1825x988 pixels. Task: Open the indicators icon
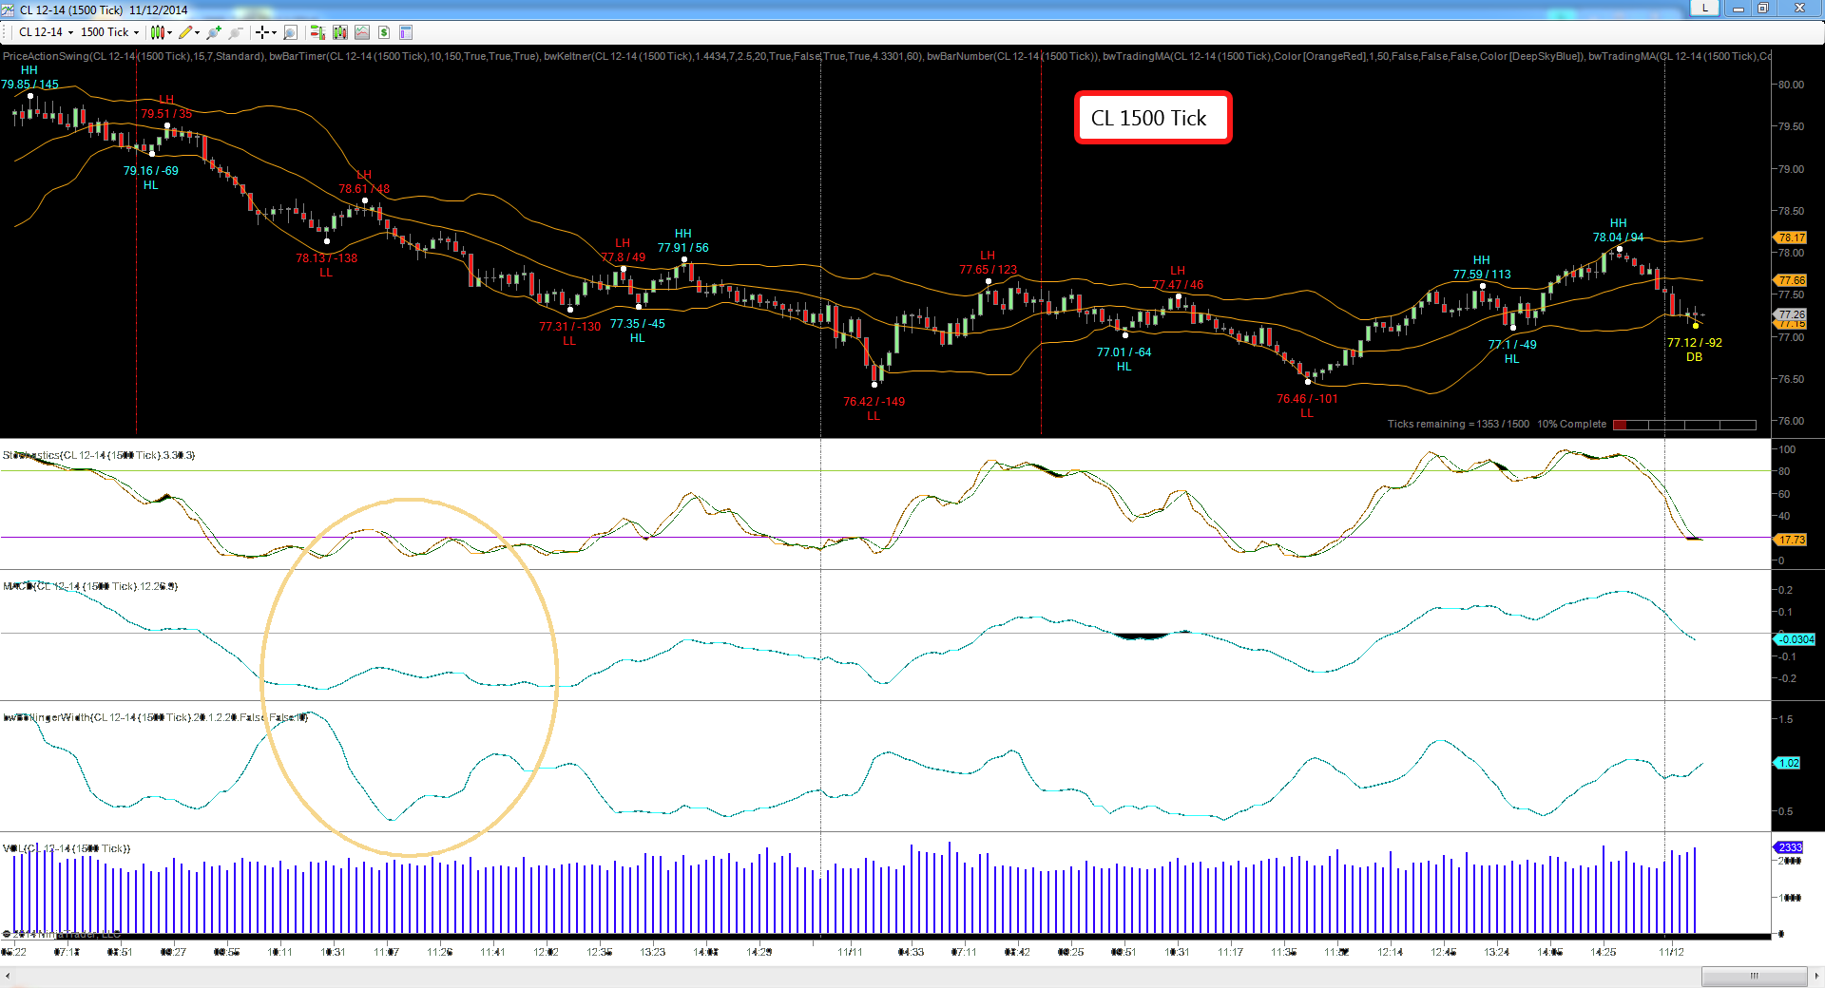362,32
